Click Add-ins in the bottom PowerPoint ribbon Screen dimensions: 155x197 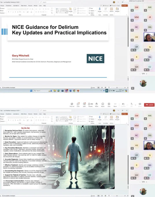(112, 118)
